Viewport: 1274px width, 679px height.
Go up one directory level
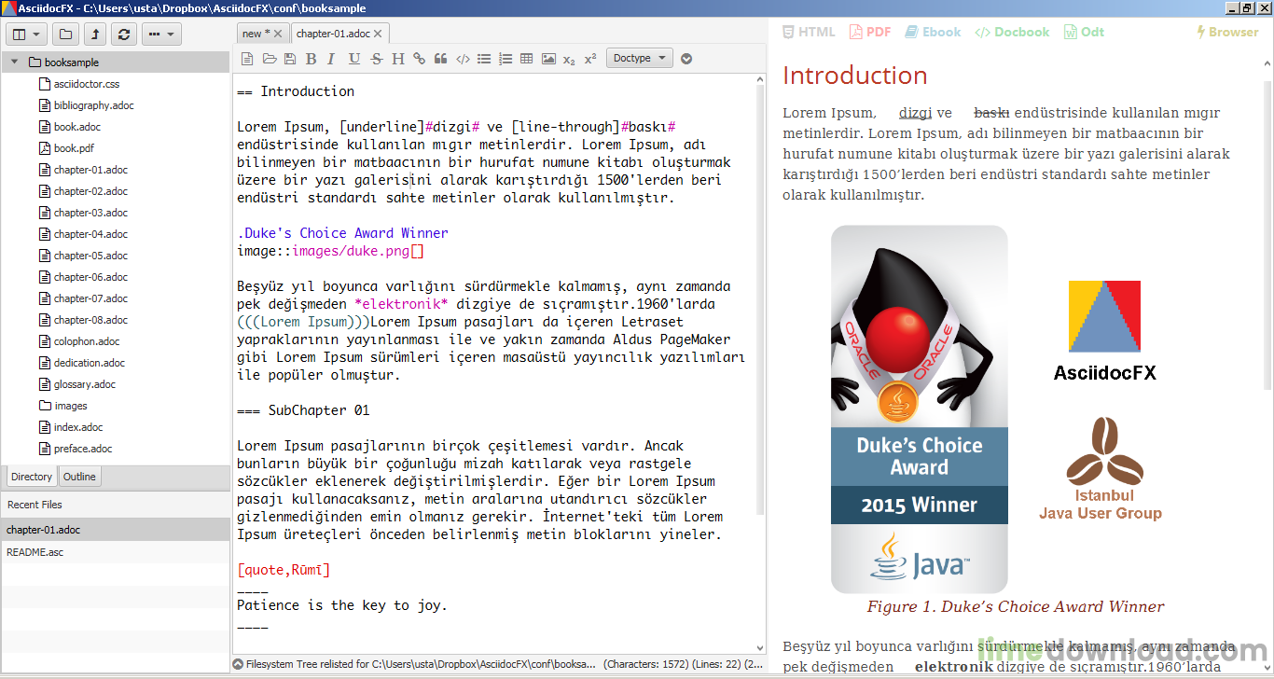(94, 35)
